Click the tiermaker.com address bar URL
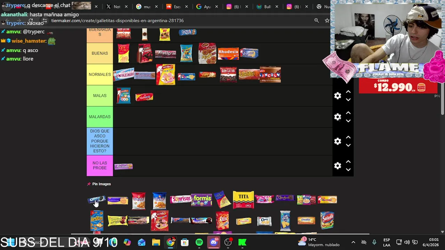 (x=118, y=20)
